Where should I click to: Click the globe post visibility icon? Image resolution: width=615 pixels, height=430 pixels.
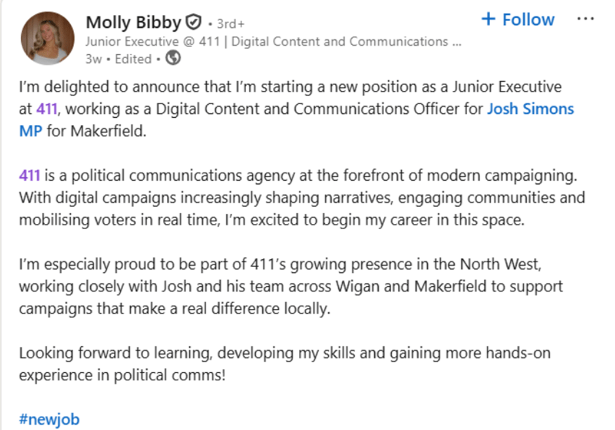173,59
